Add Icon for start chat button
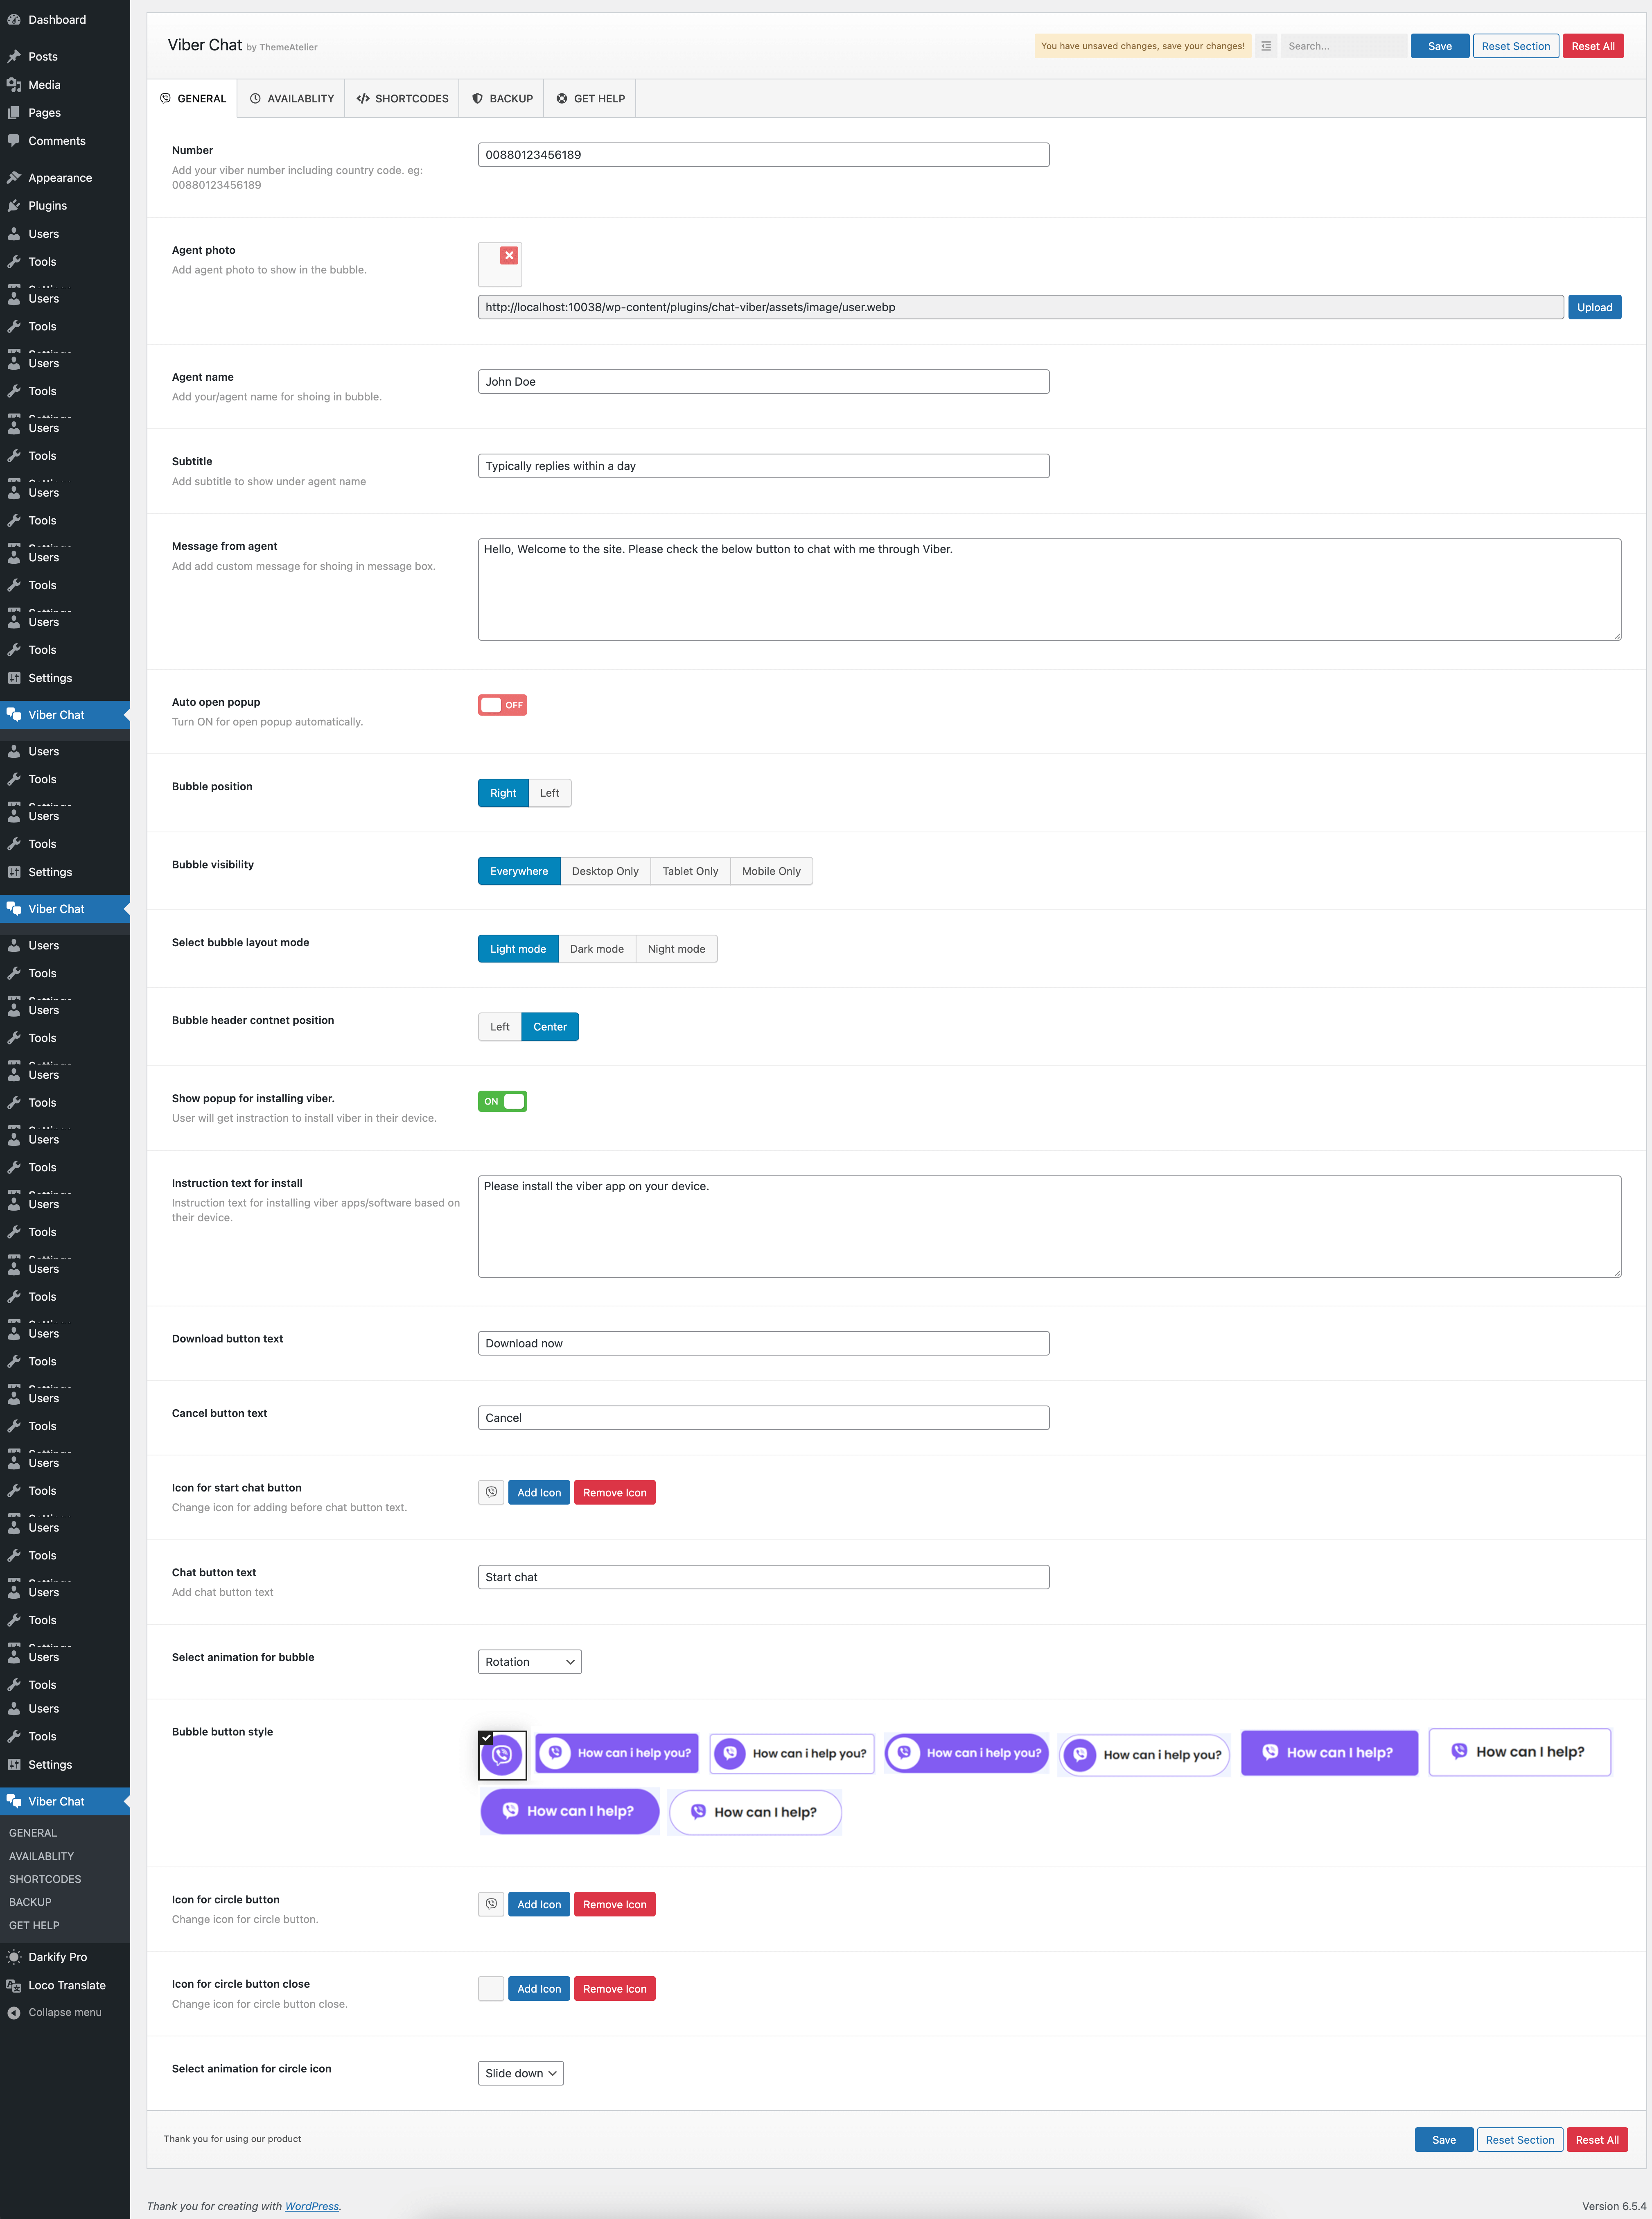The image size is (1652, 2219). (539, 1492)
